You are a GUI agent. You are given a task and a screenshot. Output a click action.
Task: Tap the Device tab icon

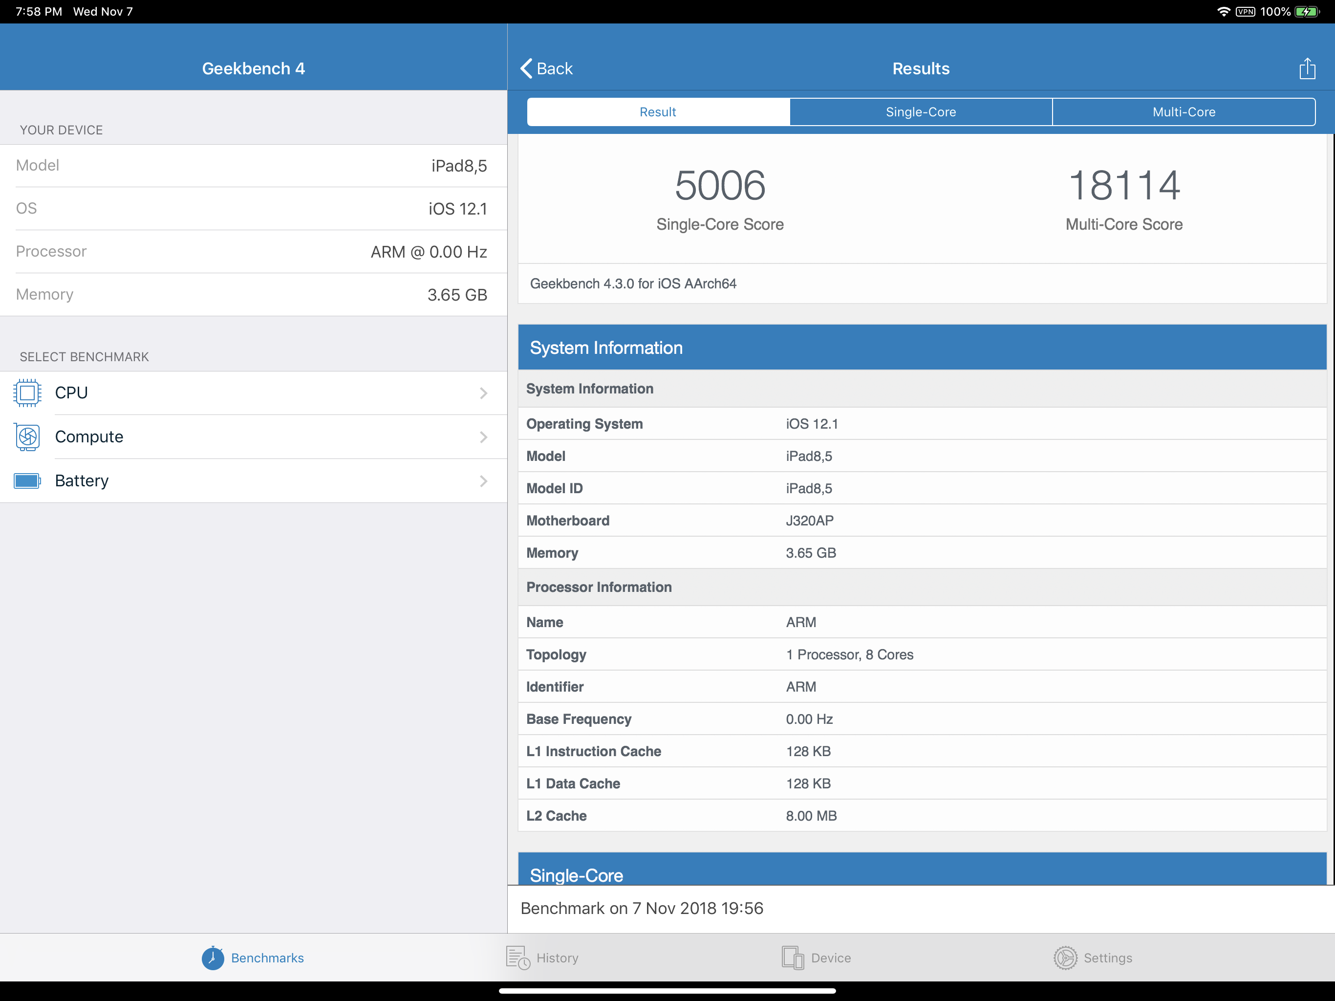793,958
